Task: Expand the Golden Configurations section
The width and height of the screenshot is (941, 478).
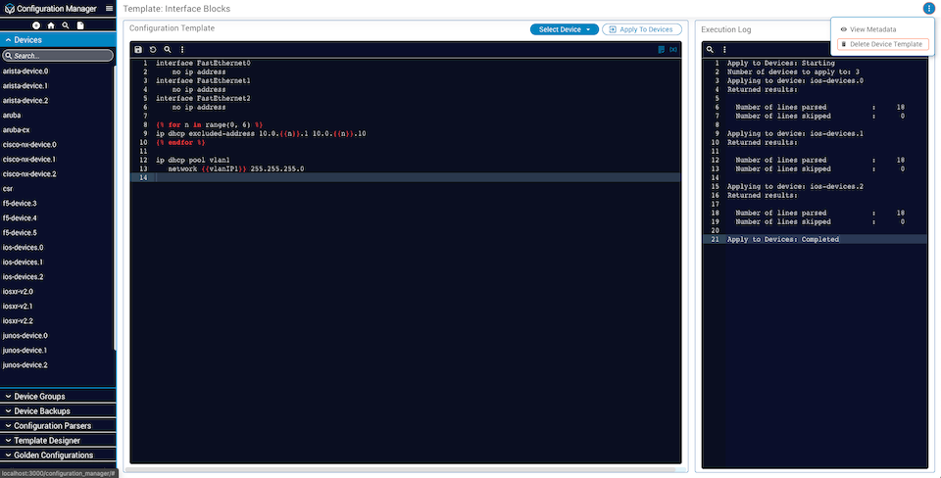Action: tap(58, 455)
